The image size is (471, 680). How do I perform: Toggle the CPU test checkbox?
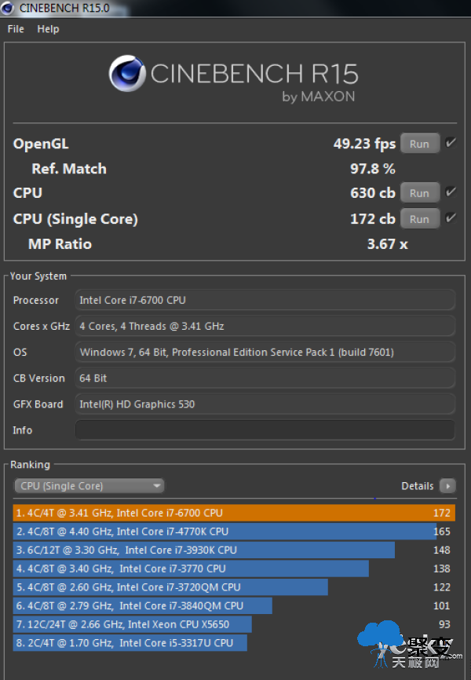(451, 192)
